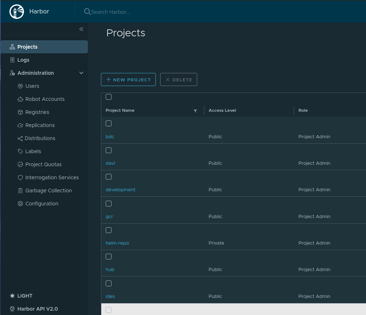Open the davi project link

(x=110, y=163)
